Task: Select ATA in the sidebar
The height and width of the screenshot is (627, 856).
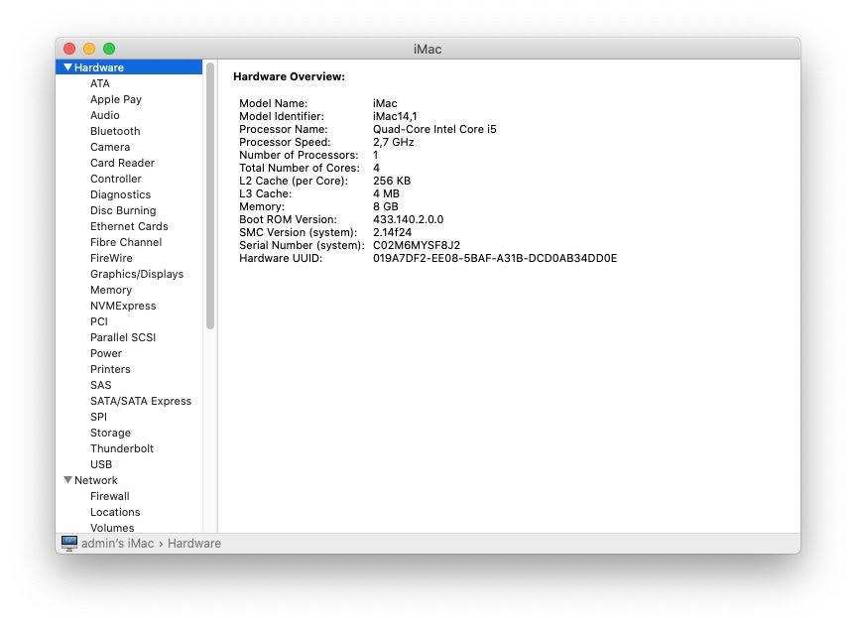Action: point(100,83)
